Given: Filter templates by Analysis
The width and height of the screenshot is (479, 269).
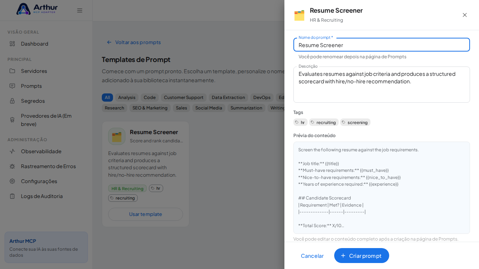Looking at the screenshot, I should coord(127,98).
